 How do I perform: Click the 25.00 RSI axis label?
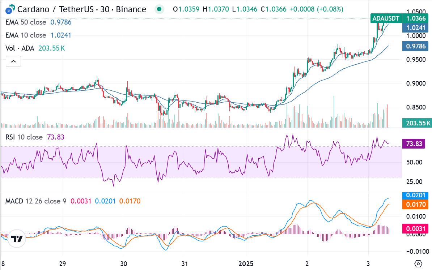414,182
